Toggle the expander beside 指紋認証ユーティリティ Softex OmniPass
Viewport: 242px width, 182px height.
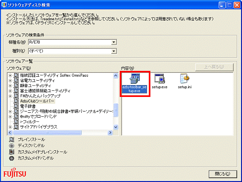[x=10, y=75]
